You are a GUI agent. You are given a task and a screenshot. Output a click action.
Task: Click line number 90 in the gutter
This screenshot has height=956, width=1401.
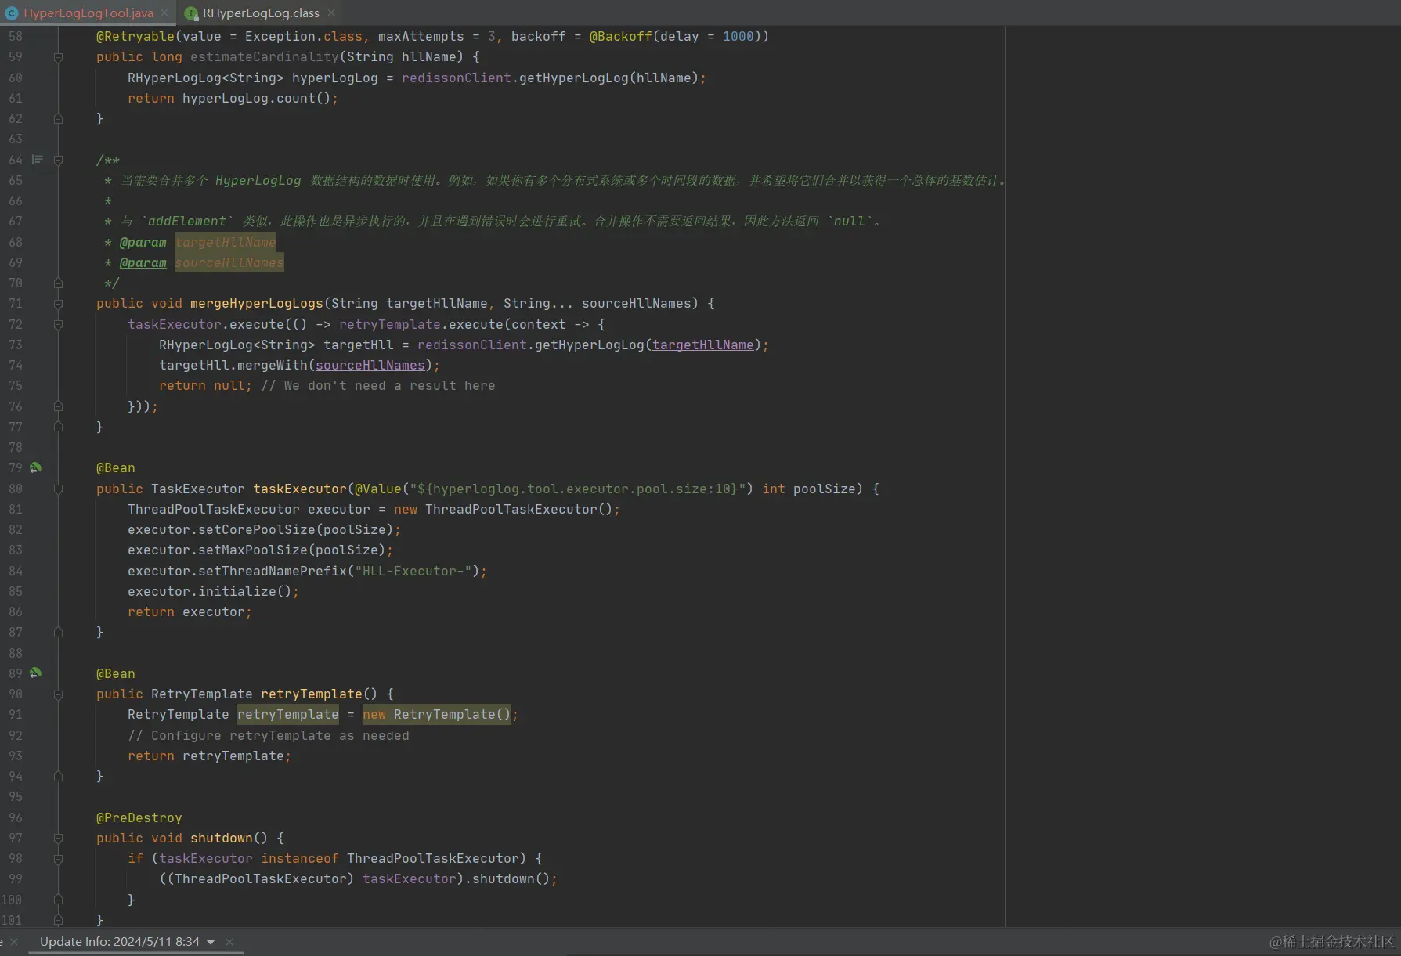(x=16, y=694)
